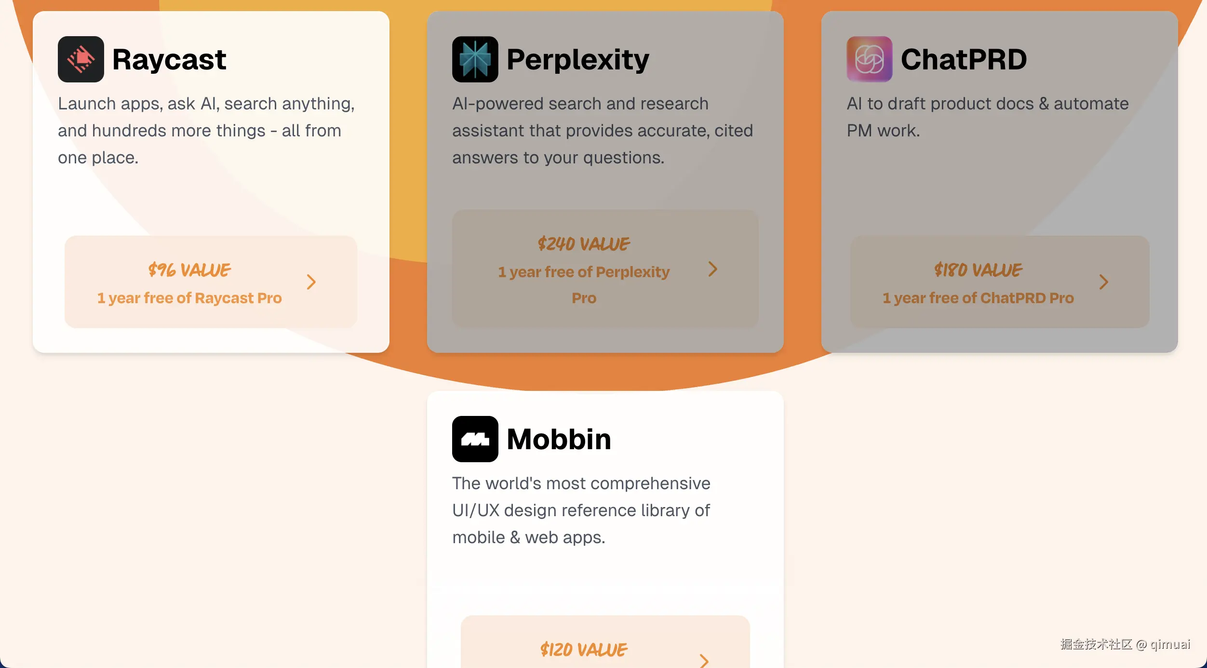Image resolution: width=1207 pixels, height=668 pixels.
Task: Claim the $120 VALUE offer
Action: coord(584,650)
